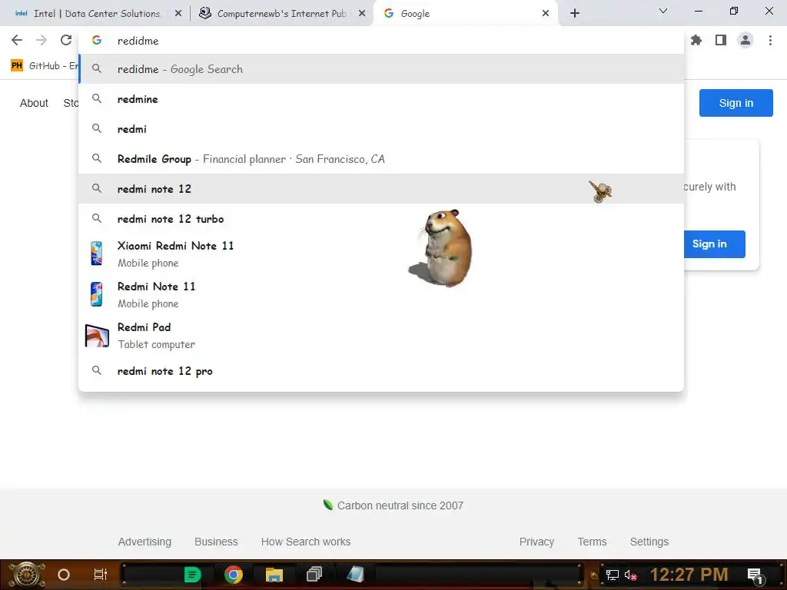Reload the current Google page
787x590 pixels.
pyautogui.click(x=66, y=40)
